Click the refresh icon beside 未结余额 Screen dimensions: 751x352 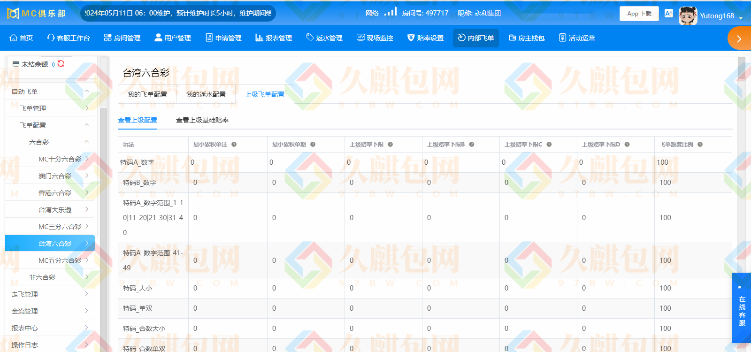click(x=61, y=64)
